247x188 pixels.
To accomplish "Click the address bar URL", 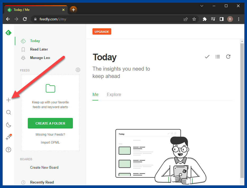I will click(x=53, y=19).
